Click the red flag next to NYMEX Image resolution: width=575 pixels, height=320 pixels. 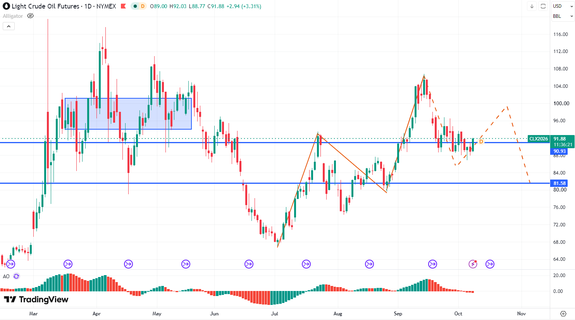123,6
